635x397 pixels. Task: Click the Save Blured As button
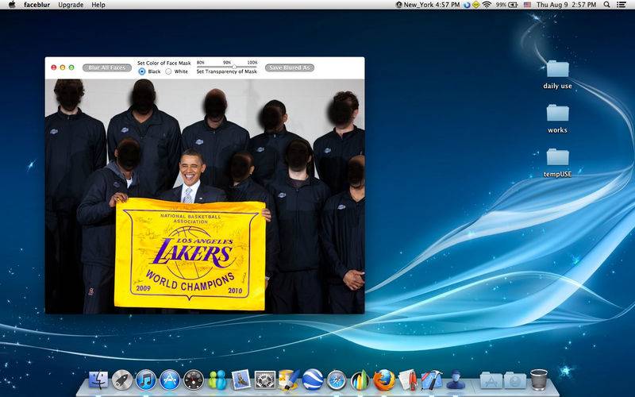click(290, 67)
